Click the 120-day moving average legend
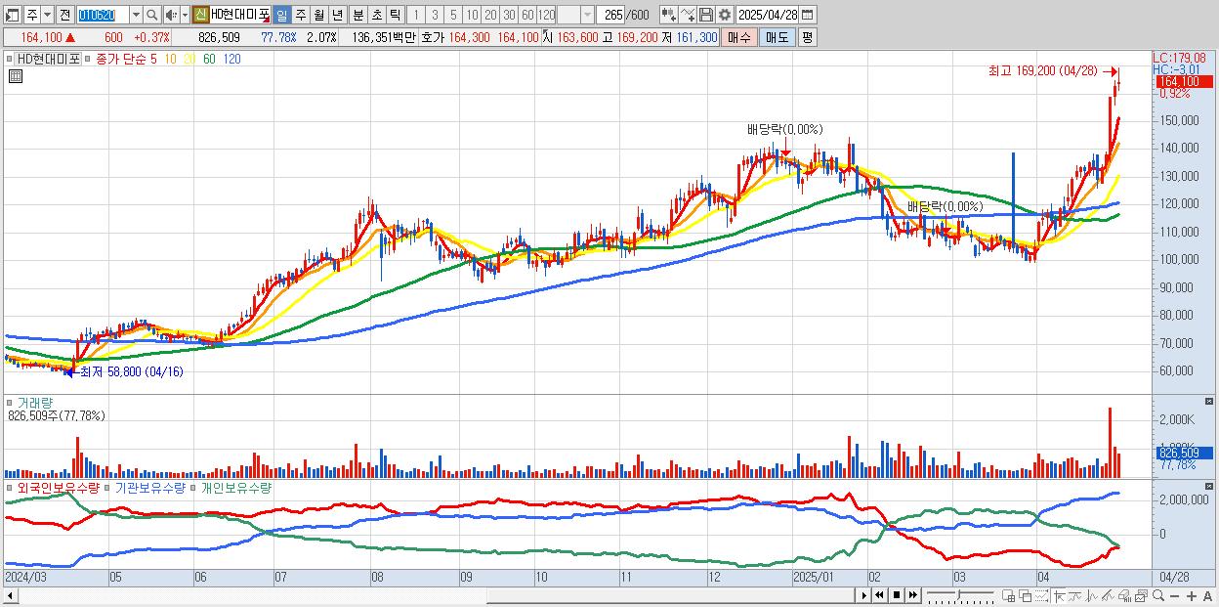The width and height of the screenshot is (1219, 607). (231, 59)
